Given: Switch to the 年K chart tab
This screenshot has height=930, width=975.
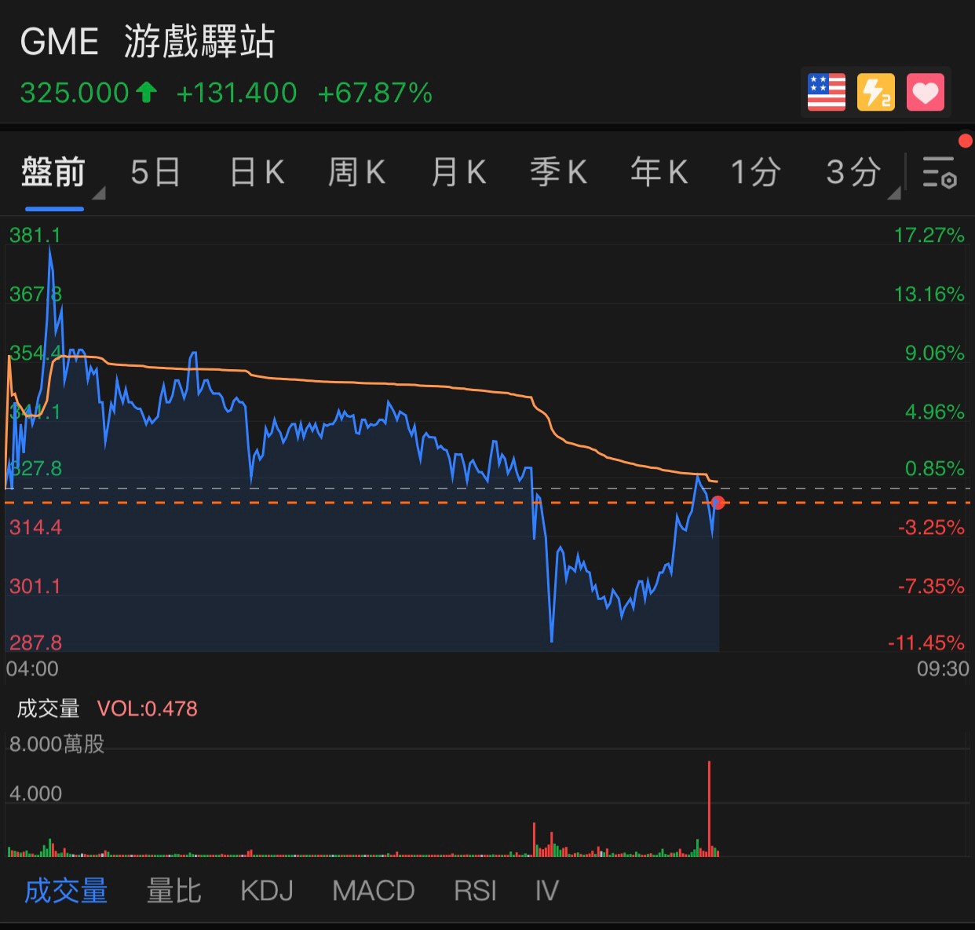Looking at the screenshot, I should coord(659,172).
